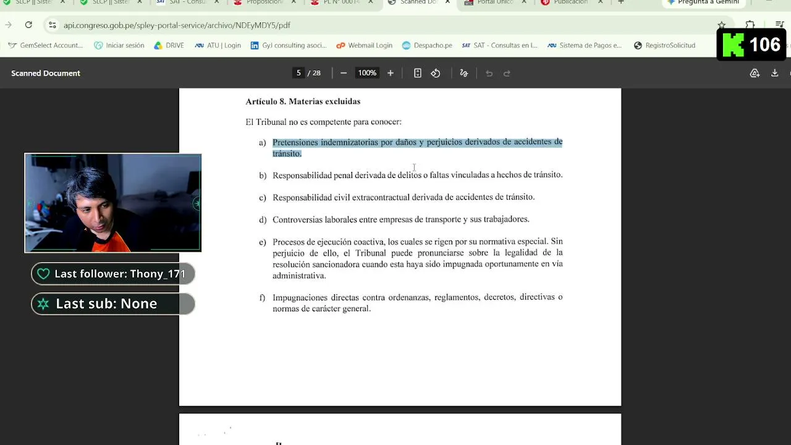
Task: Open the RegistroSolicitud bookmark
Action: [664, 45]
